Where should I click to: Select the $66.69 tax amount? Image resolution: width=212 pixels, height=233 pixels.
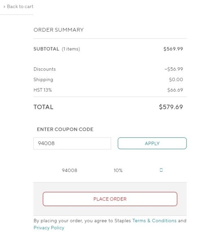(175, 90)
